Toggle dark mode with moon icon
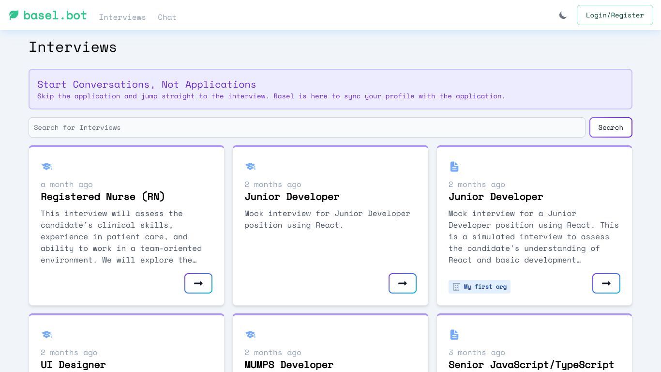This screenshot has height=372, width=661. 563,15
